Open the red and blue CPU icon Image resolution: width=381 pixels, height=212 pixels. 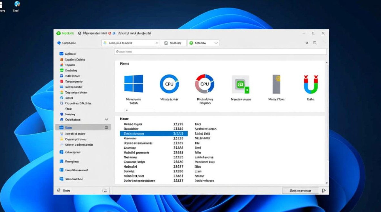click(x=204, y=84)
